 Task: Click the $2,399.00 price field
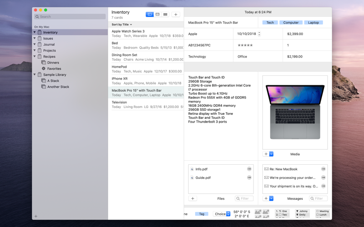[308, 34]
